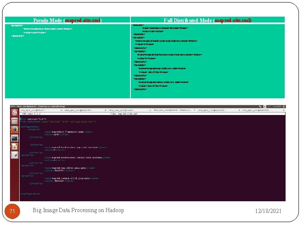The height and width of the screenshot is (225, 301).
Task: Click the 'Pseudo Mode (mapred-site.xml)' heading
Action: (x=67, y=20)
